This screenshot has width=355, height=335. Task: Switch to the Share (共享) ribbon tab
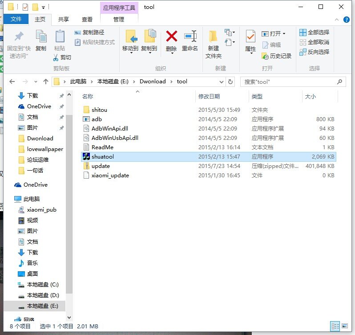(64, 19)
